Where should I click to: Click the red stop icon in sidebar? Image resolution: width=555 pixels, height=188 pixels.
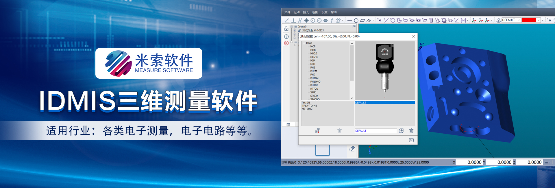(286, 43)
